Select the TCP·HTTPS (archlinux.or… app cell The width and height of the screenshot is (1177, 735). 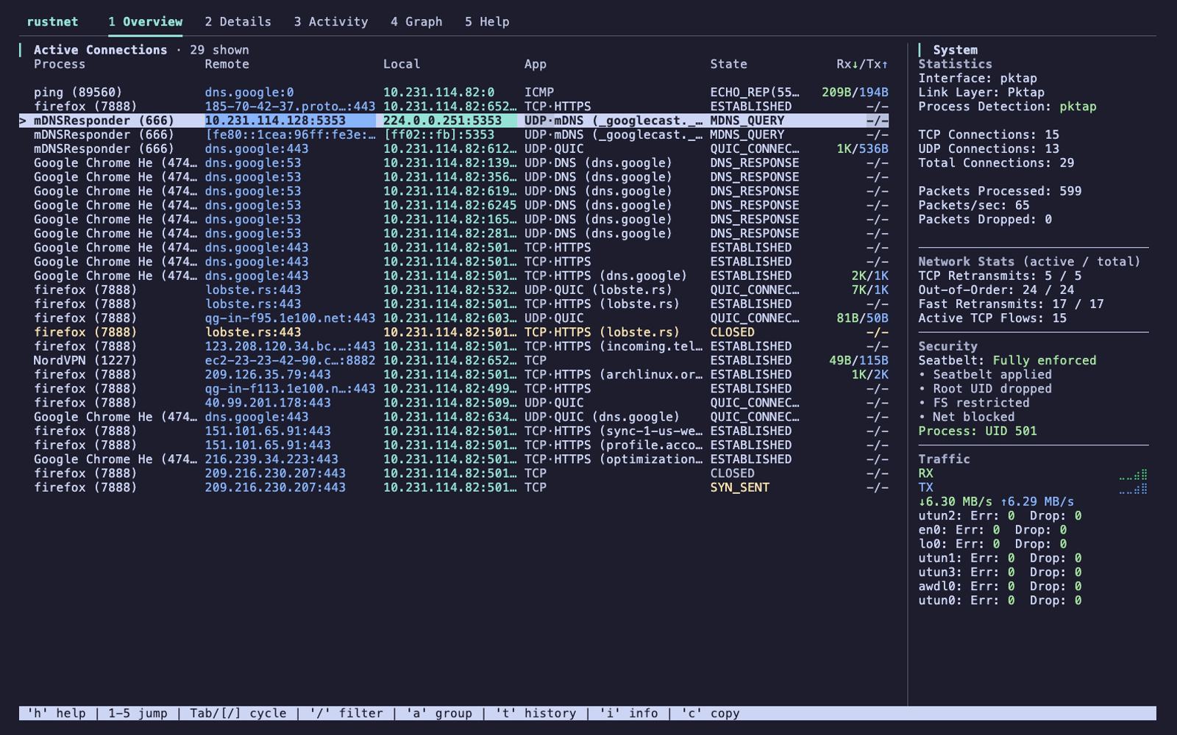click(x=614, y=375)
